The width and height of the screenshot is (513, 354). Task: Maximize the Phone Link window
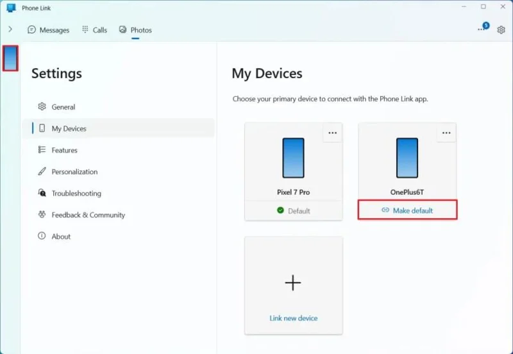coord(484,7)
